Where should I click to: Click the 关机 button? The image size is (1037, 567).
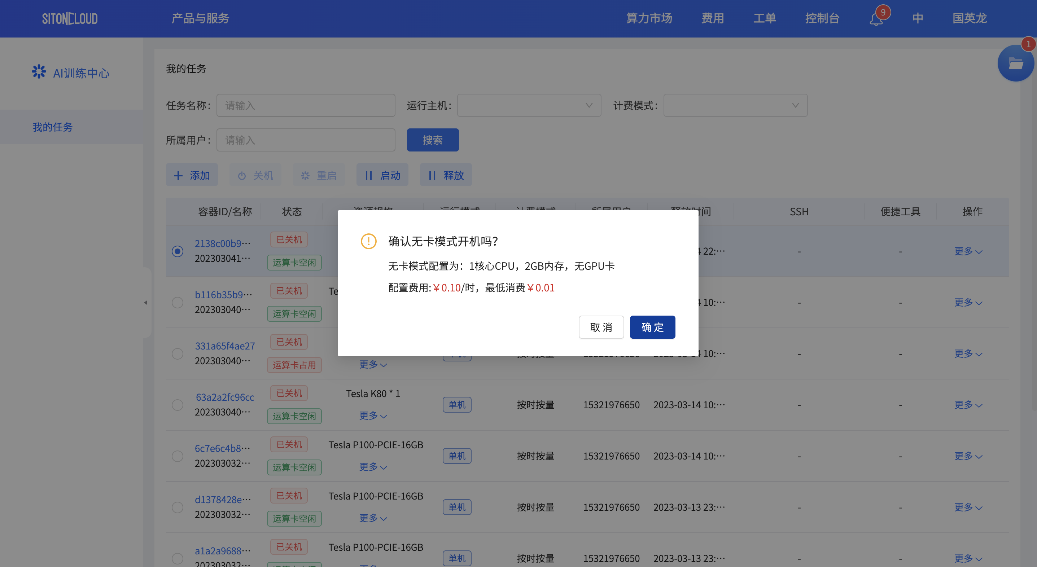click(255, 175)
